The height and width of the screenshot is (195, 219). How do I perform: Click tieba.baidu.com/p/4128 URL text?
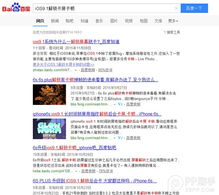tap(53, 171)
